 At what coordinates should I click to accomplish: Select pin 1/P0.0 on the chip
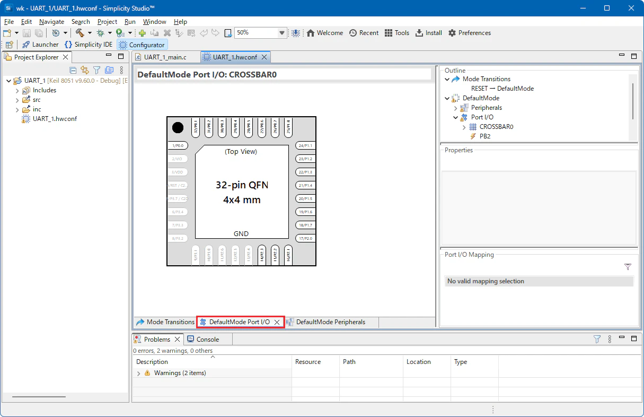(178, 145)
